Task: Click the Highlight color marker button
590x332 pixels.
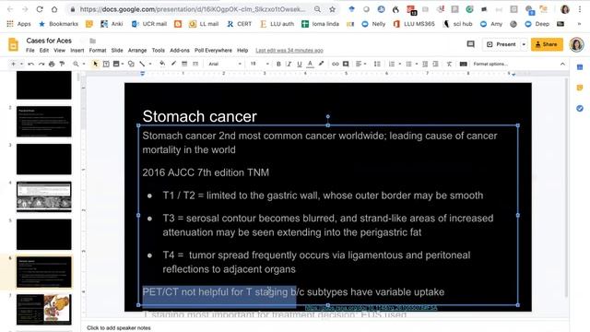Action: coord(321,64)
